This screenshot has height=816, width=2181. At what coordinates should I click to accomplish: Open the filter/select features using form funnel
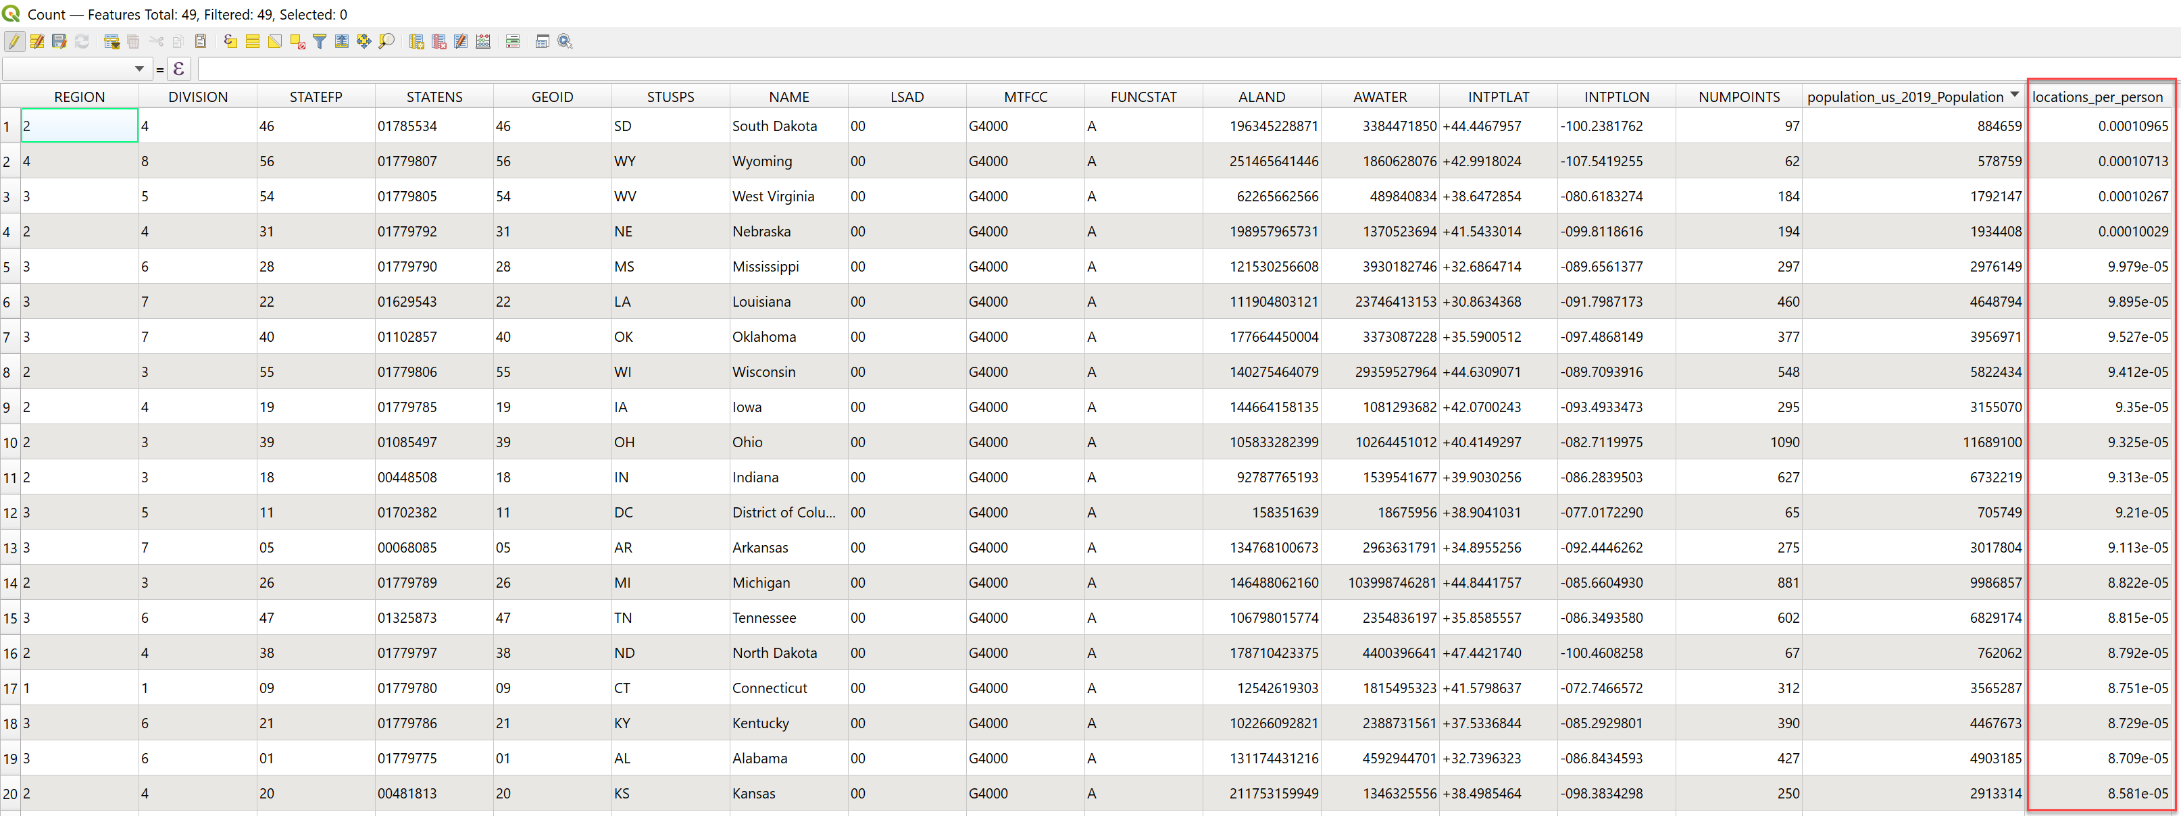tap(319, 41)
